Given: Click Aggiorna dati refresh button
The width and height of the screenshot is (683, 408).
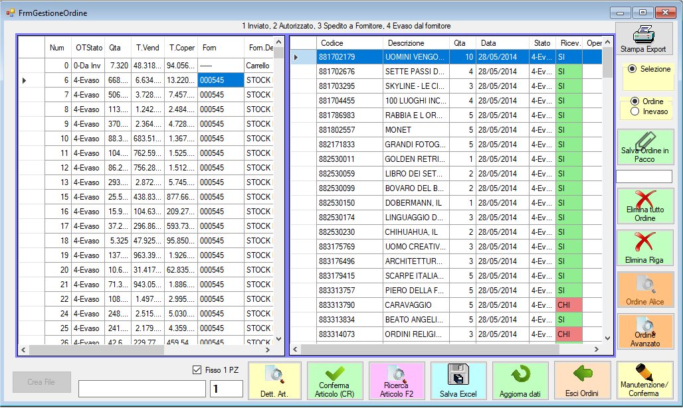Looking at the screenshot, I should click(x=520, y=381).
